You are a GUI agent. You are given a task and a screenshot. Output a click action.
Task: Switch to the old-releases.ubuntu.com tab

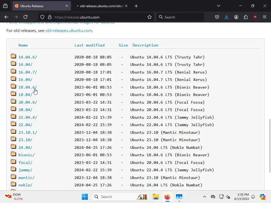pyautogui.click(x=101, y=6)
